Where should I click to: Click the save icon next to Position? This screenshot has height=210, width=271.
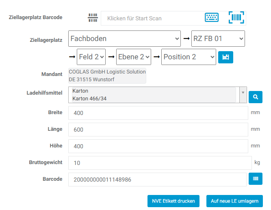click(x=225, y=57)
